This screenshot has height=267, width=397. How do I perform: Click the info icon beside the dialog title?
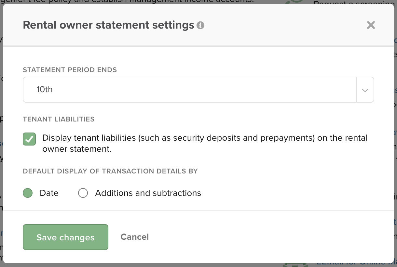[200, 25]
